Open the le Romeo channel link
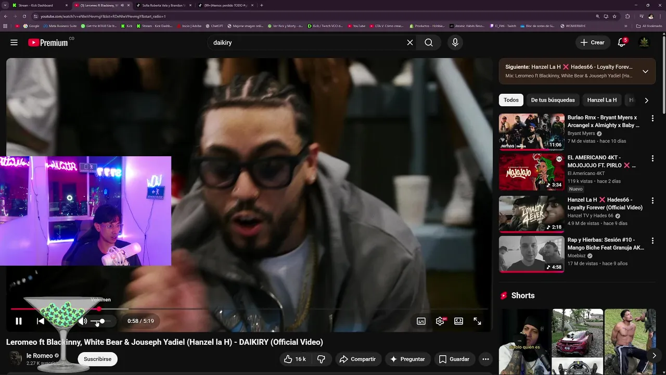Screen dimensions: 666x375 click(x=40, y=356)
